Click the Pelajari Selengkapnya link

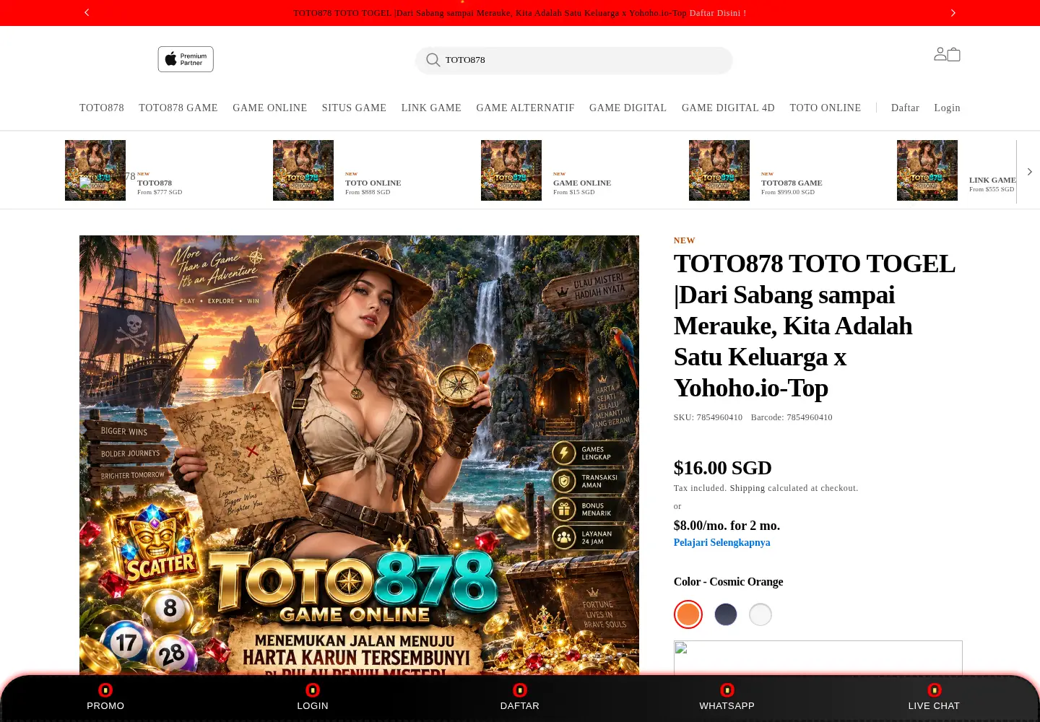(721, 543)
